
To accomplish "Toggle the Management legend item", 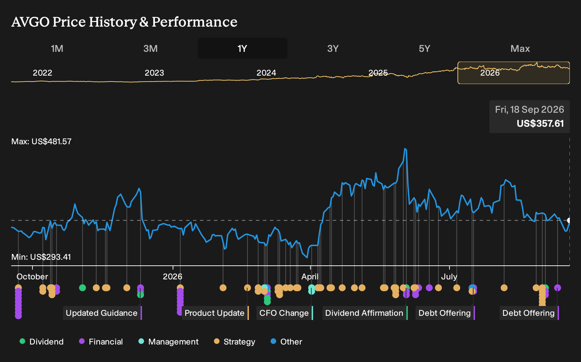I will tap(168, 342).
